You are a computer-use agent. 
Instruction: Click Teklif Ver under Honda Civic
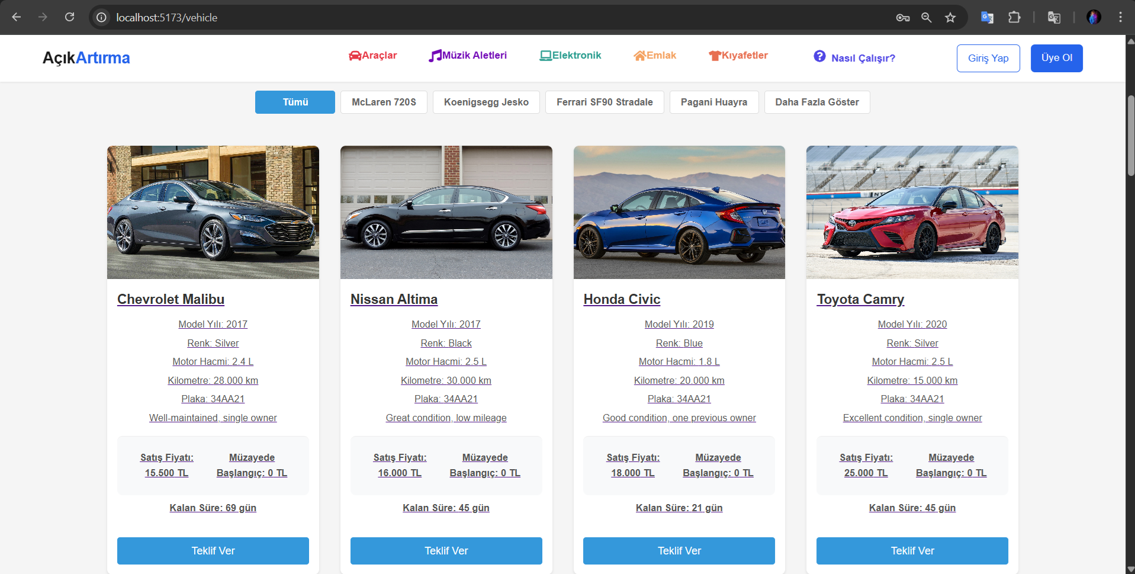click(679, 551)
